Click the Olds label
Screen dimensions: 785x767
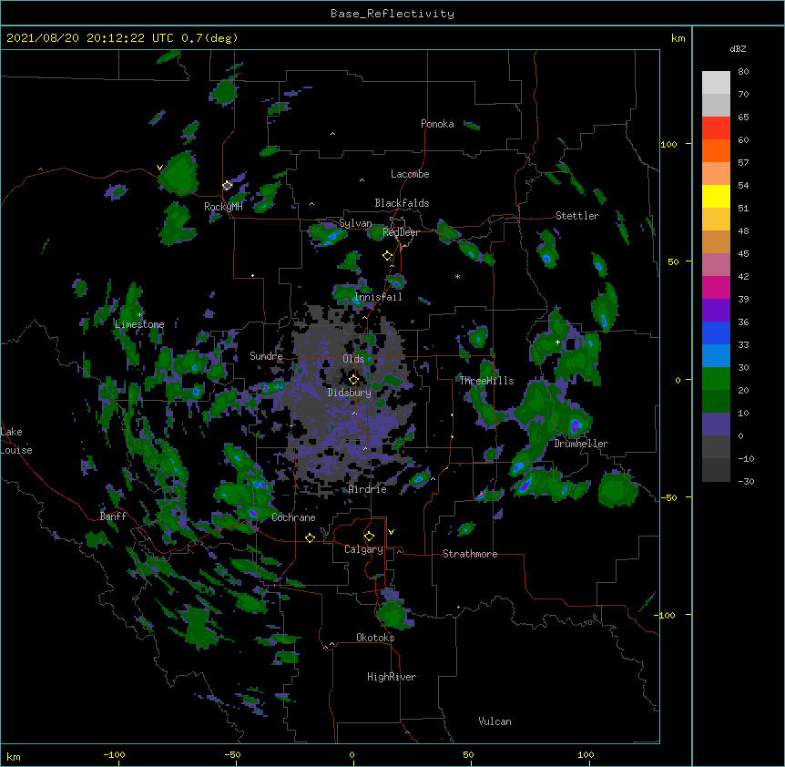point(353,359)
